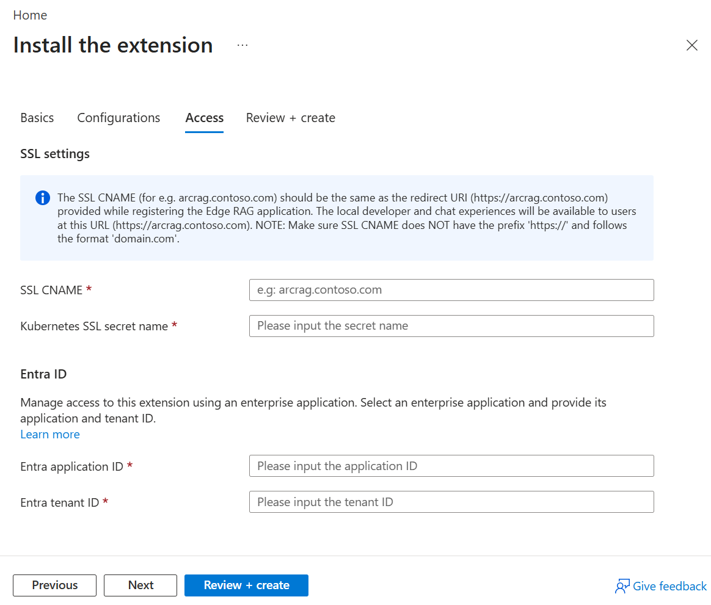Open the ellipsis more options menu
Screen dimensions: 711x605
tap(242, 45)
